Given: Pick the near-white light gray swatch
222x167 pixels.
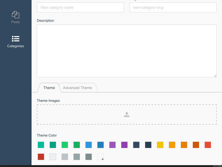Looking at the screenshot, I should (53, 157).
